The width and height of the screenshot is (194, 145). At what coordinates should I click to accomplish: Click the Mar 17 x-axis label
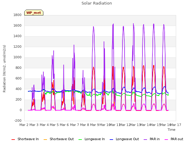click(176, 125)
